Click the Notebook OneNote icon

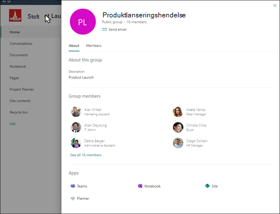point(140,186)
